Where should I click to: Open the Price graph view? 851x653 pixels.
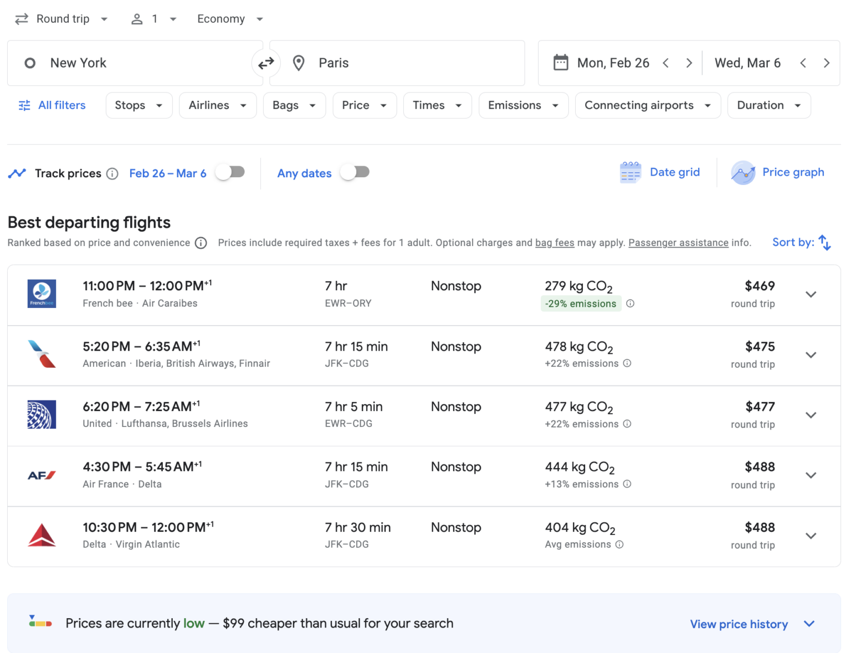778,172
